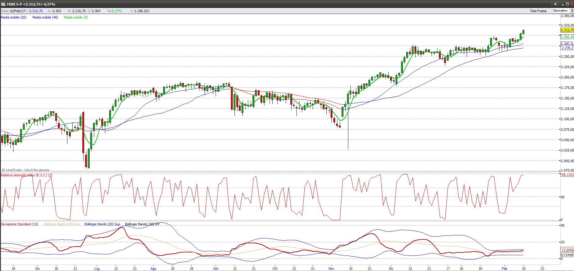The height and width of the screenshot is (271, 574).
Task: Select the Relative strength index (R.S.I.) label
Action: click(x=26, y=175)
